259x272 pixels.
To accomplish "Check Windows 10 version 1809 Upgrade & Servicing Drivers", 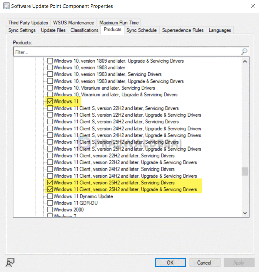I will point(50,61).
